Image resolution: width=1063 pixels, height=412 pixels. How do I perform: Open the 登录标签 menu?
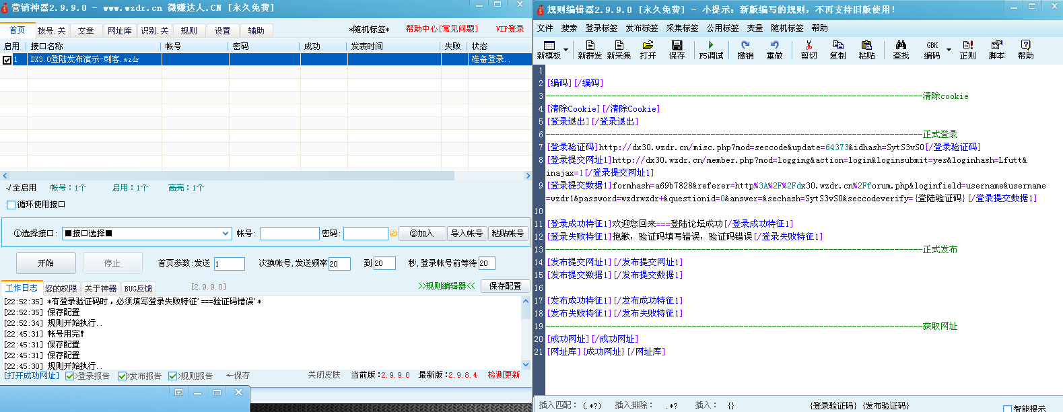pyautogui.click(x=601, y=28)
